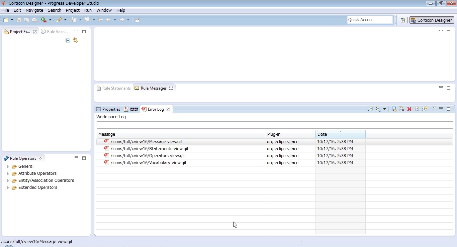This screenshot has width=457, height=247.
Task: Open the Run menu
Action: click(88, 10)
